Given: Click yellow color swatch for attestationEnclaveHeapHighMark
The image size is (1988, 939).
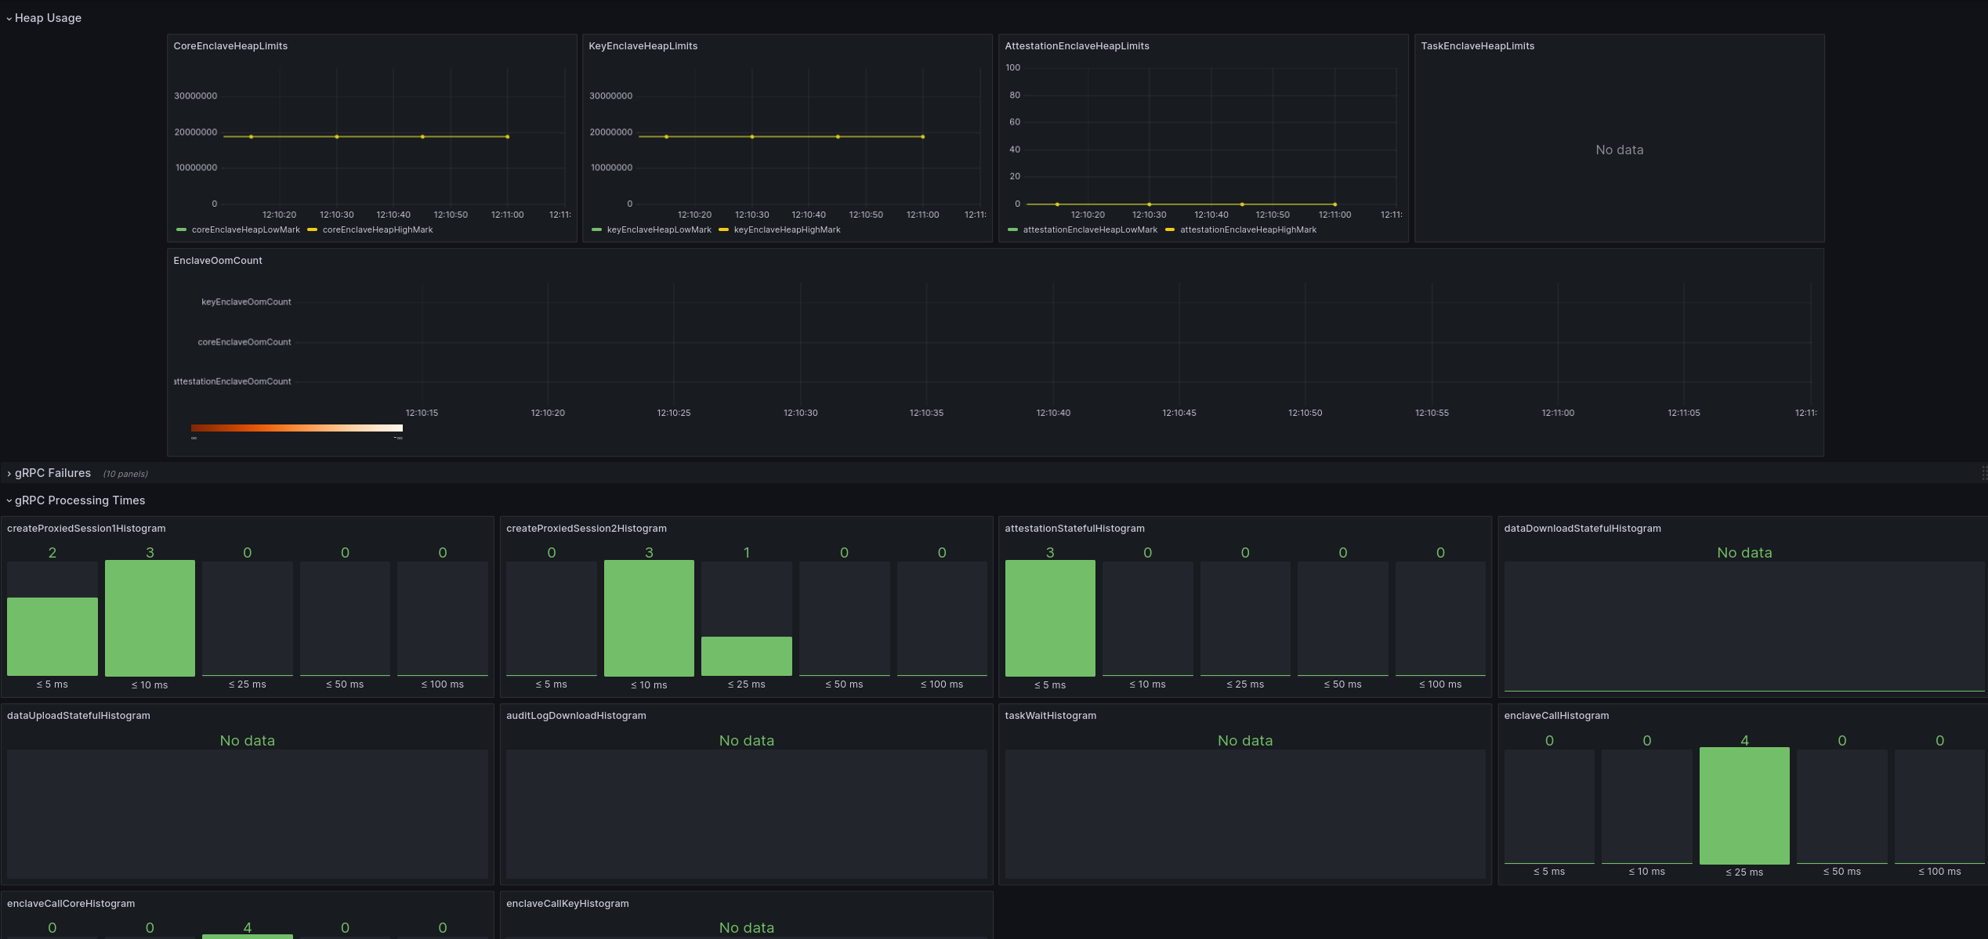Looking at the screenshot, I should click(x=1171, y=230).
